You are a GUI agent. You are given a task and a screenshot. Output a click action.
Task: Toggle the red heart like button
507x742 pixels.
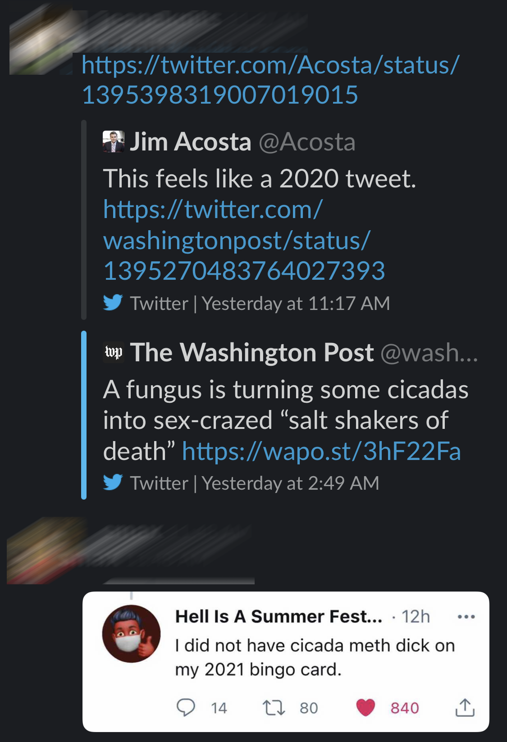[365, 707]
